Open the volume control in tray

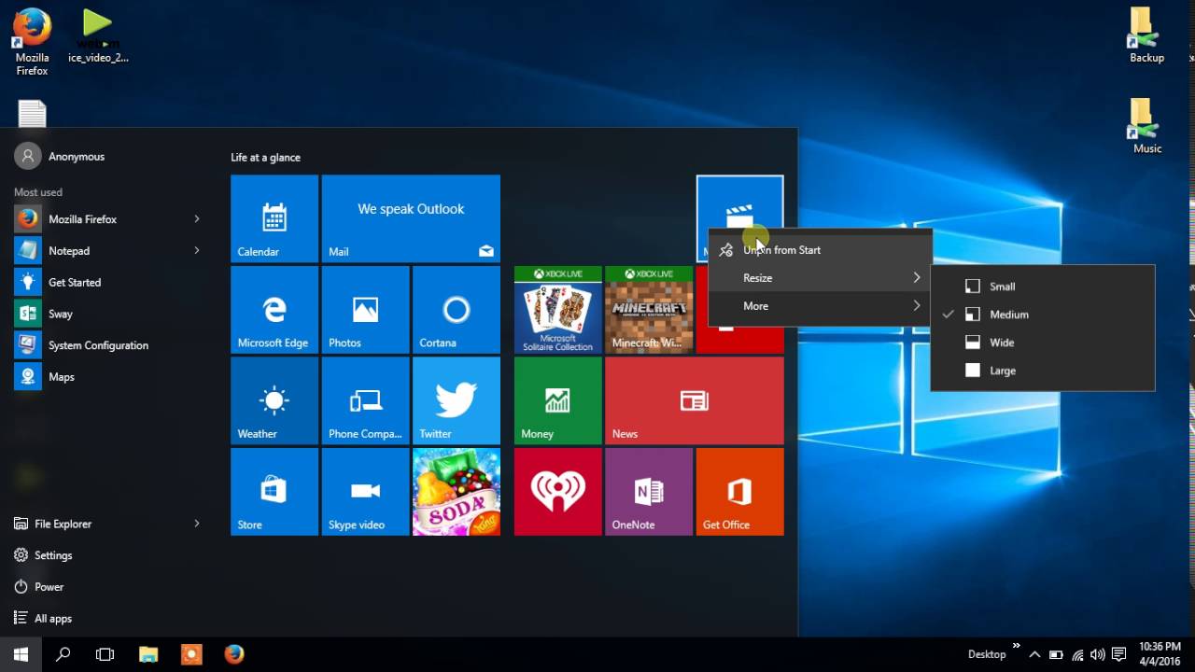click(x=1097, y=654)
